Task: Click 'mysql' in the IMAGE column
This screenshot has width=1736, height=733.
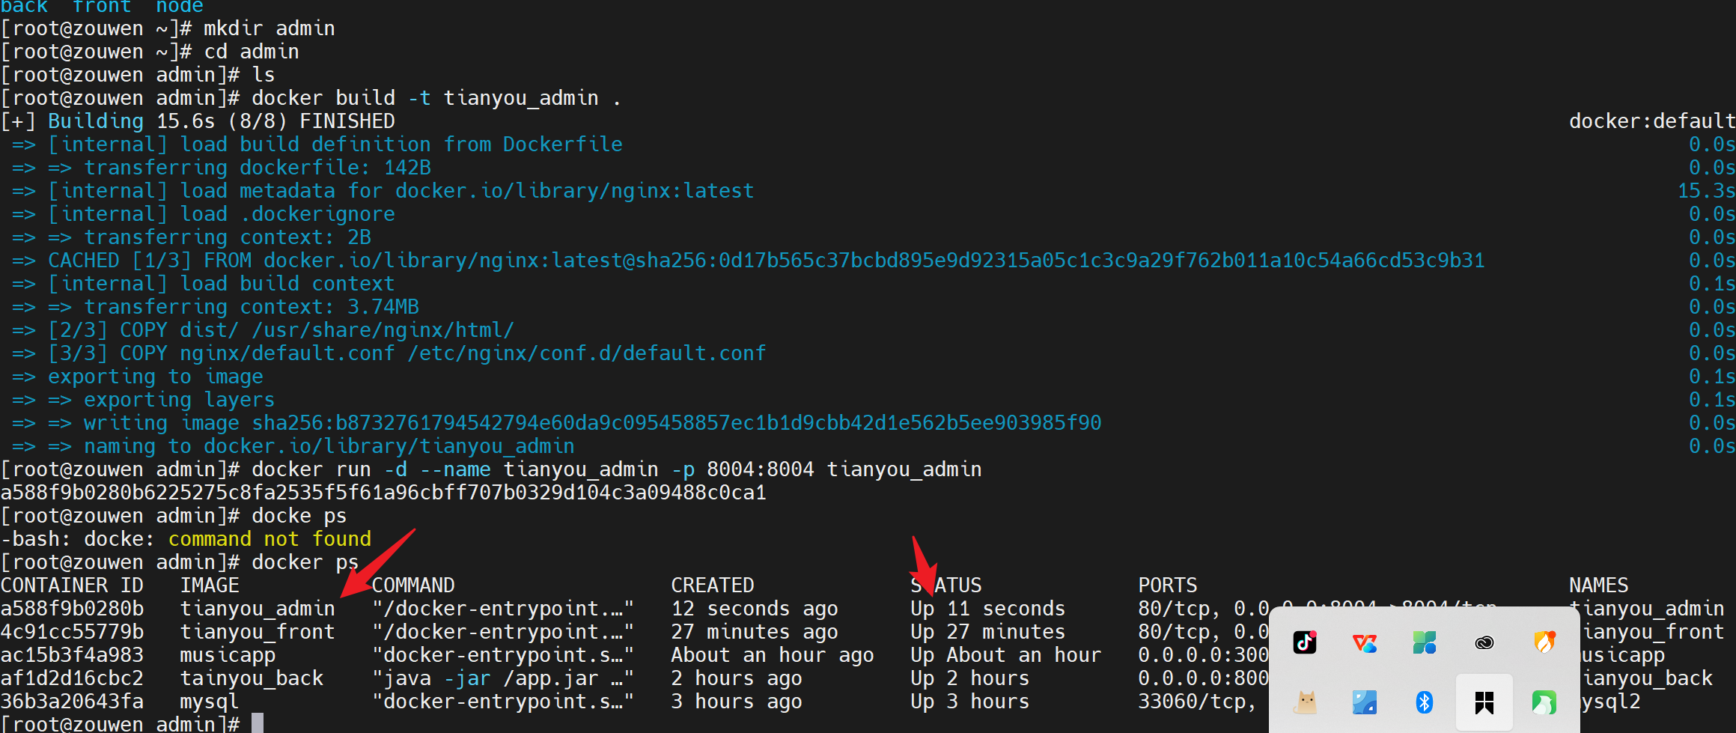Action: [x=210, y=702]
